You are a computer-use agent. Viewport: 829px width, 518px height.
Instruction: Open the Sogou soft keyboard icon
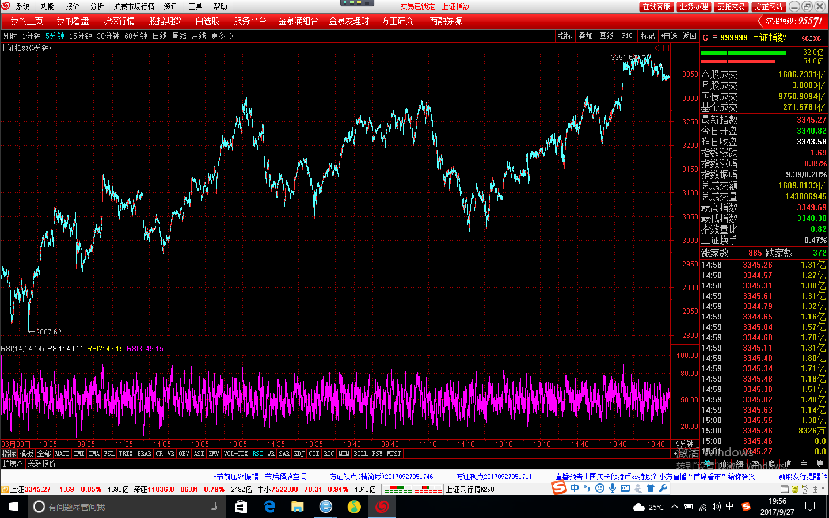pos(625,488)
